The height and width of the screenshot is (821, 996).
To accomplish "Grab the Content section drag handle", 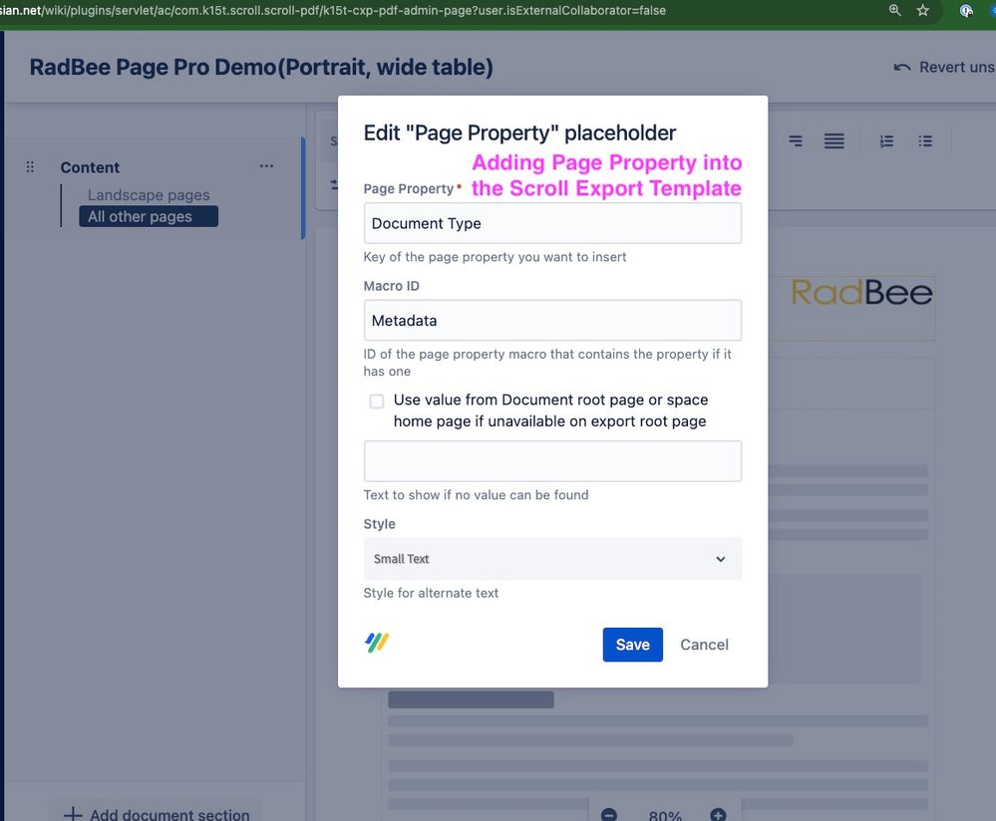I will click(x=30, y=167).
